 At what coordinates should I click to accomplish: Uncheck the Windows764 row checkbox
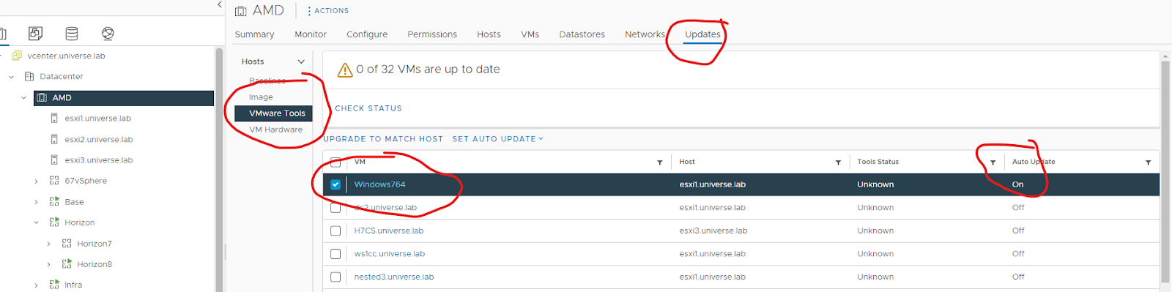pyautogui.click(x=335, y=184)
